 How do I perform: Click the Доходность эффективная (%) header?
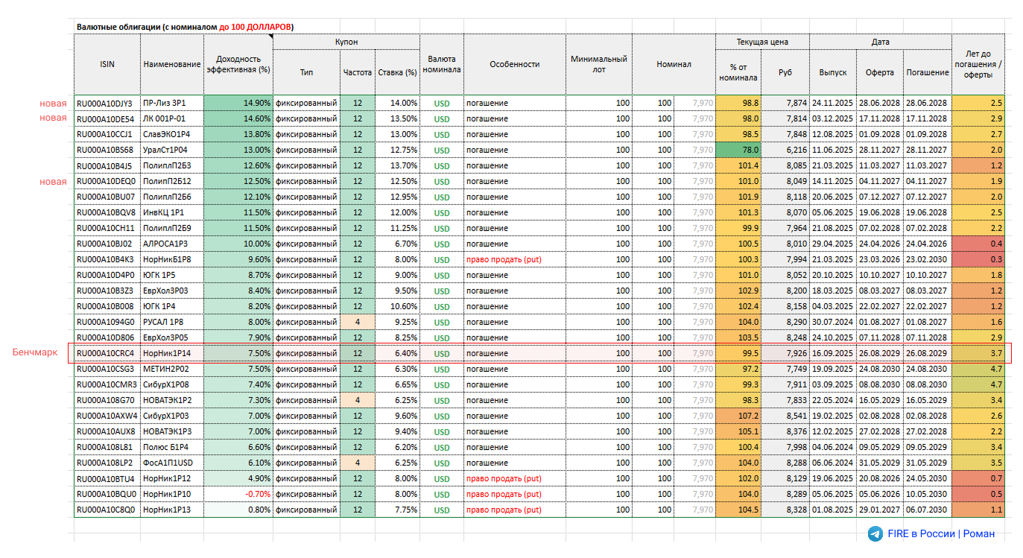tap(238, 65)
